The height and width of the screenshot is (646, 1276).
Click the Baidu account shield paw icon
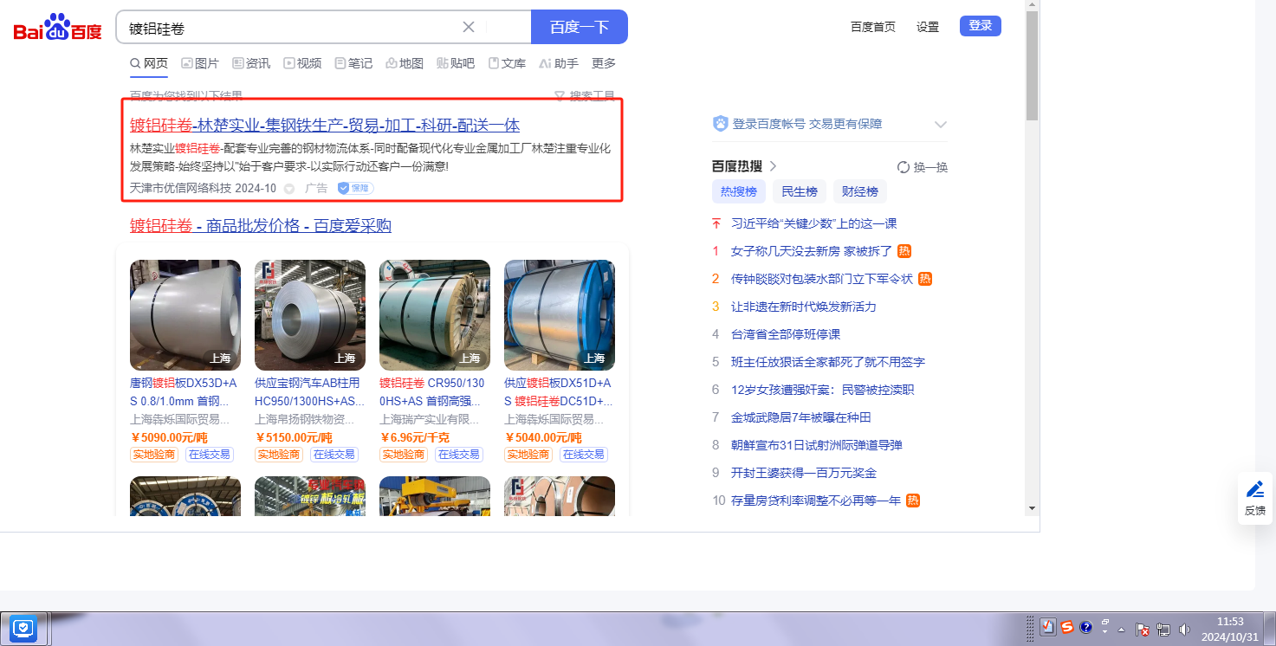click(720, 124)
